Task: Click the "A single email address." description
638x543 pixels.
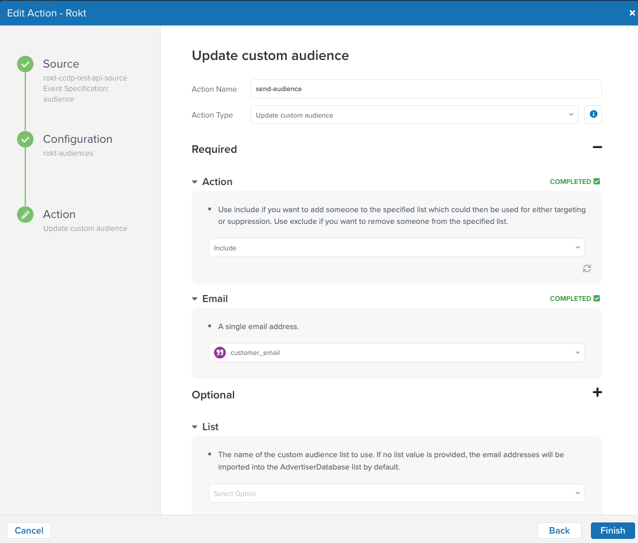Action: tap(258, 327)
